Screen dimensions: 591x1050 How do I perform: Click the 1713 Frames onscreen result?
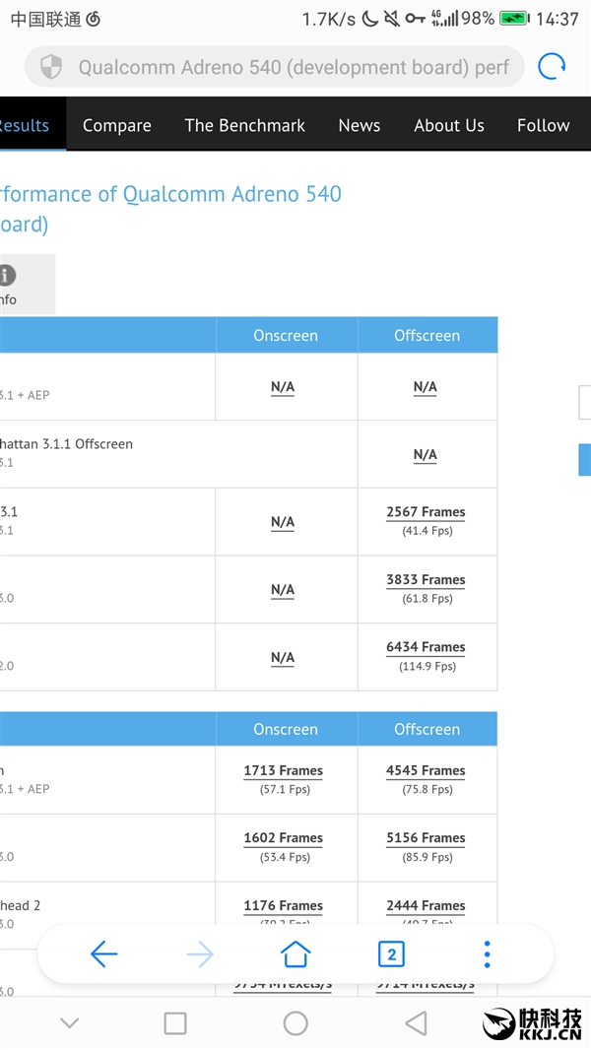pos(283,771)
